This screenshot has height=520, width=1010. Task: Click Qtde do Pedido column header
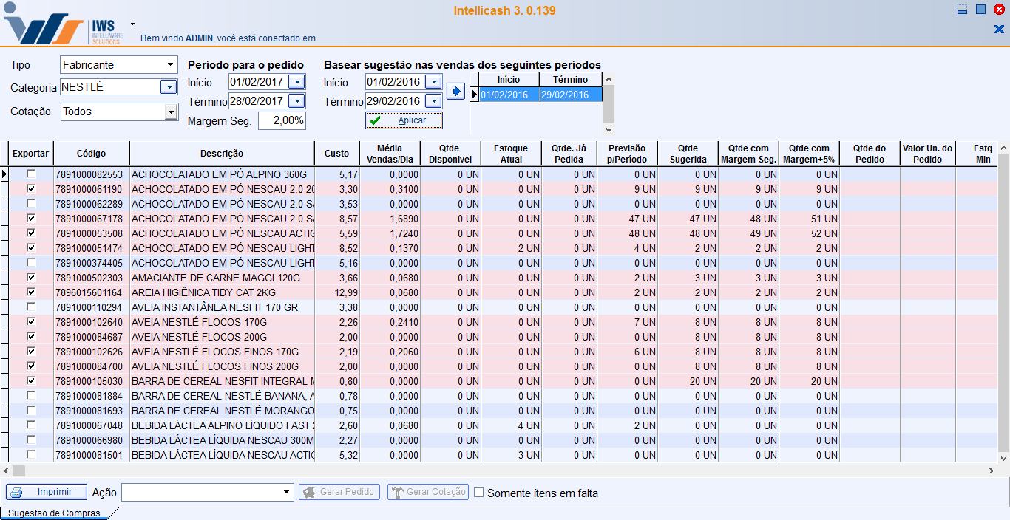870,154
